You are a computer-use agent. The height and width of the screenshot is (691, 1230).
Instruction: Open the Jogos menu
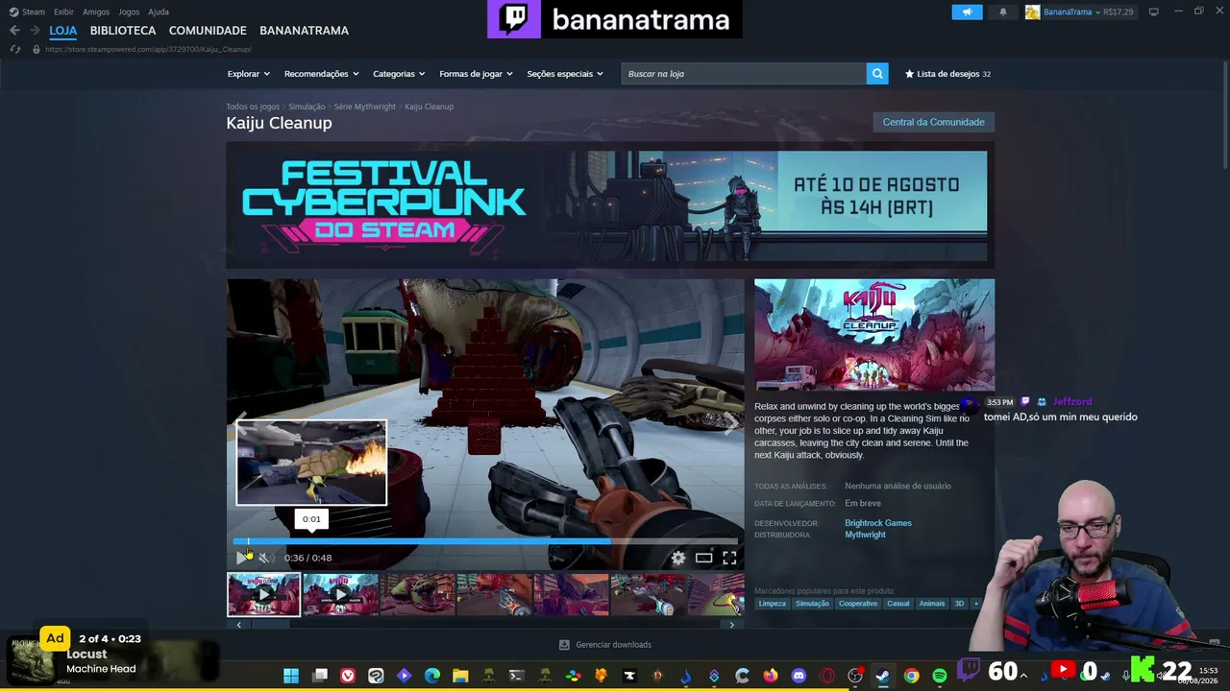pyautogui.click(x=129, y=12)
